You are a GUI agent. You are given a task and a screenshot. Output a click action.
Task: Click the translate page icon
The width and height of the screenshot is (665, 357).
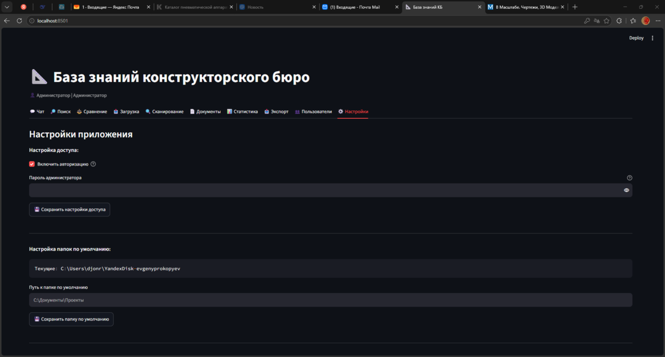tap(596, 21)
